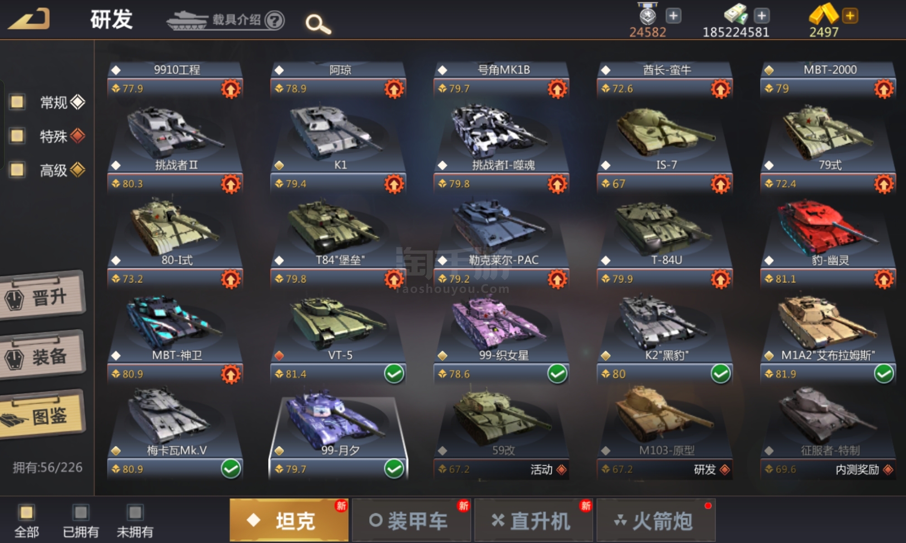
Task: Click the back arrow icon
Action: [29, 19]
